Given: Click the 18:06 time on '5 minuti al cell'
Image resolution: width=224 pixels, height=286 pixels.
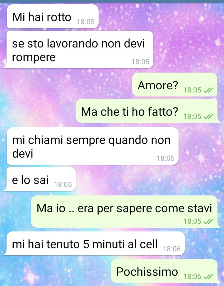Looking at the screenshot, I should [x=172, y=249].
